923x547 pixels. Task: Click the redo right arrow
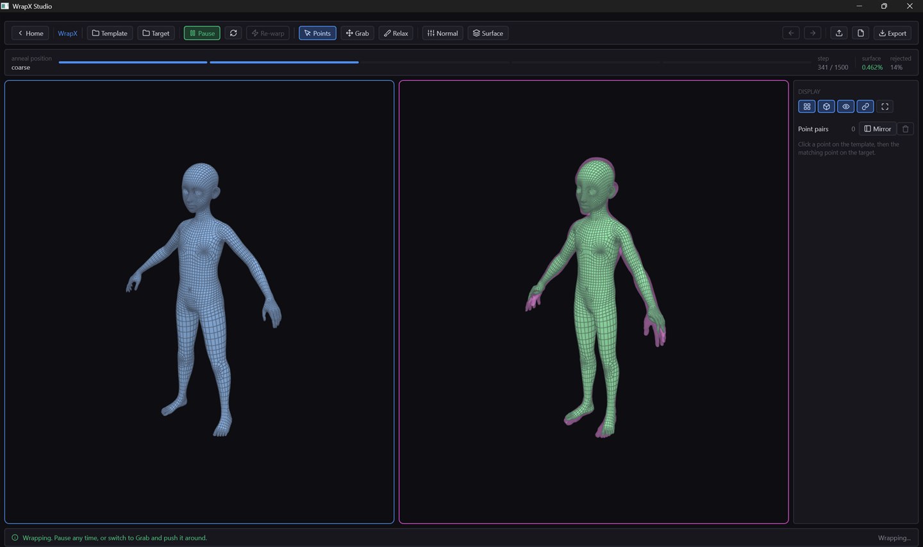[813, 33]
